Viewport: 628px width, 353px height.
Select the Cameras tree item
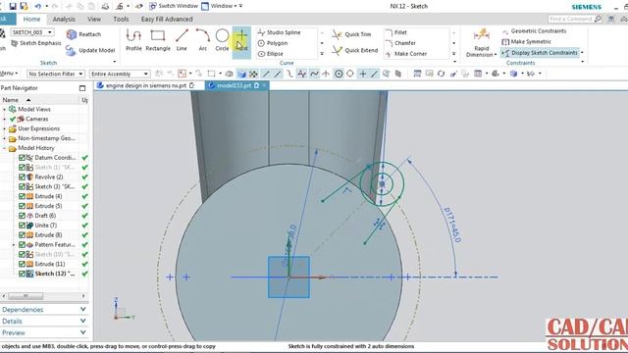tap(37, 119)
